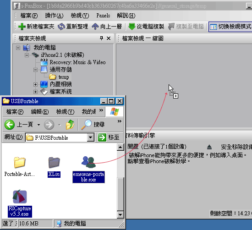
Task: Click the green plus new folder icon
Action: click(x=22, y=27)
